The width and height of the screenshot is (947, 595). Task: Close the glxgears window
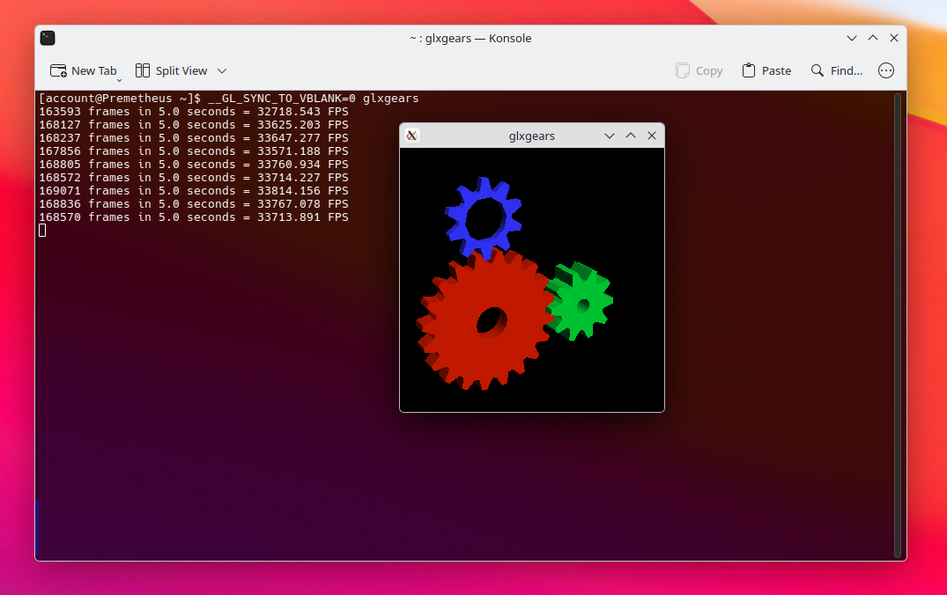(652, 136)
